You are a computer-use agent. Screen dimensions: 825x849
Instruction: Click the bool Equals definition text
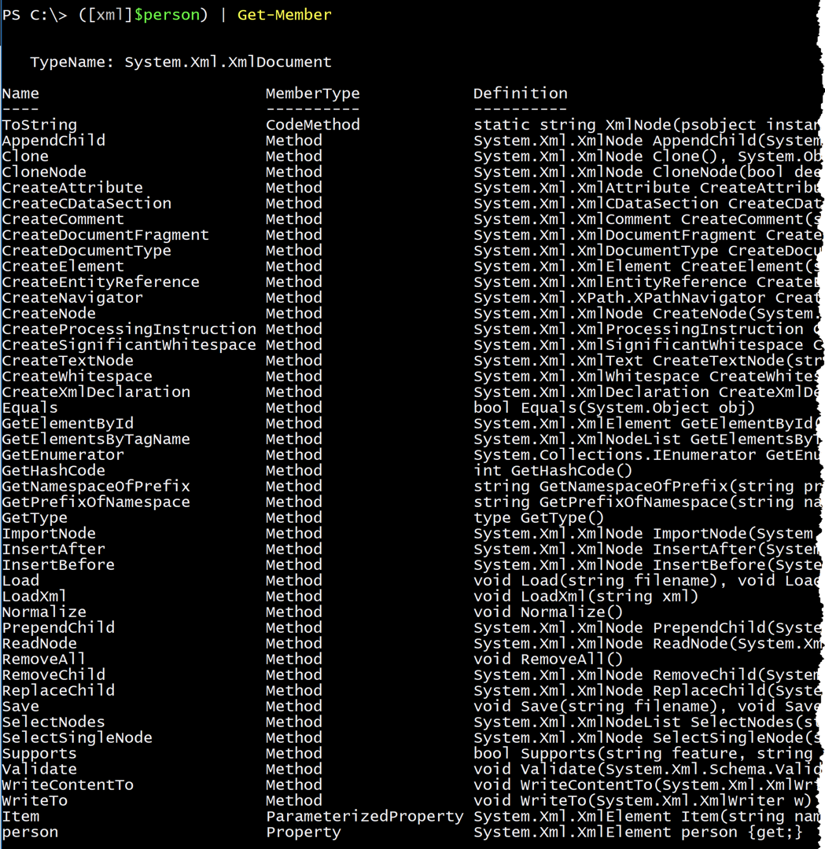pos(613,408)
